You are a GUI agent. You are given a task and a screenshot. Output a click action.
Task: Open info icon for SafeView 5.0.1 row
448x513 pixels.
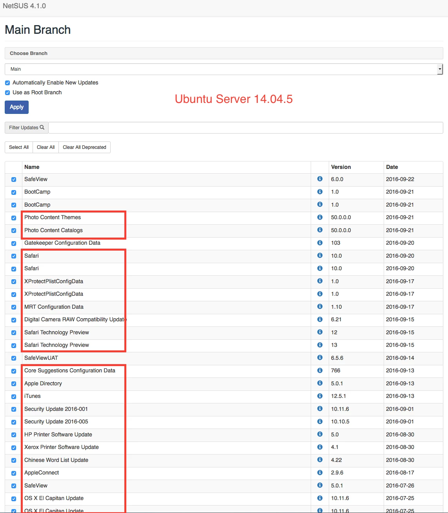point(320,485)
